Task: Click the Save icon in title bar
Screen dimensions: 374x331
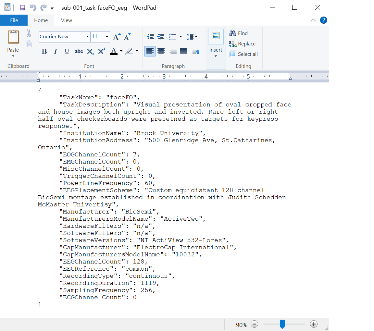Action: [23, 8]
